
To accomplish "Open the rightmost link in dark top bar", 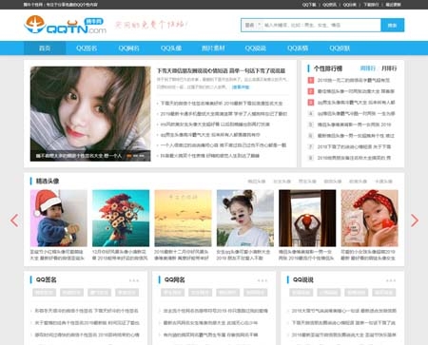I will point(393,5).
